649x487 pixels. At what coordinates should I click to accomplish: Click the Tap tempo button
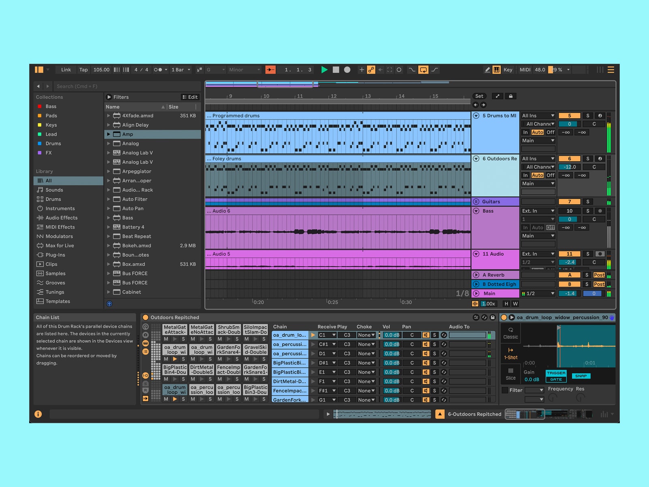84,70
